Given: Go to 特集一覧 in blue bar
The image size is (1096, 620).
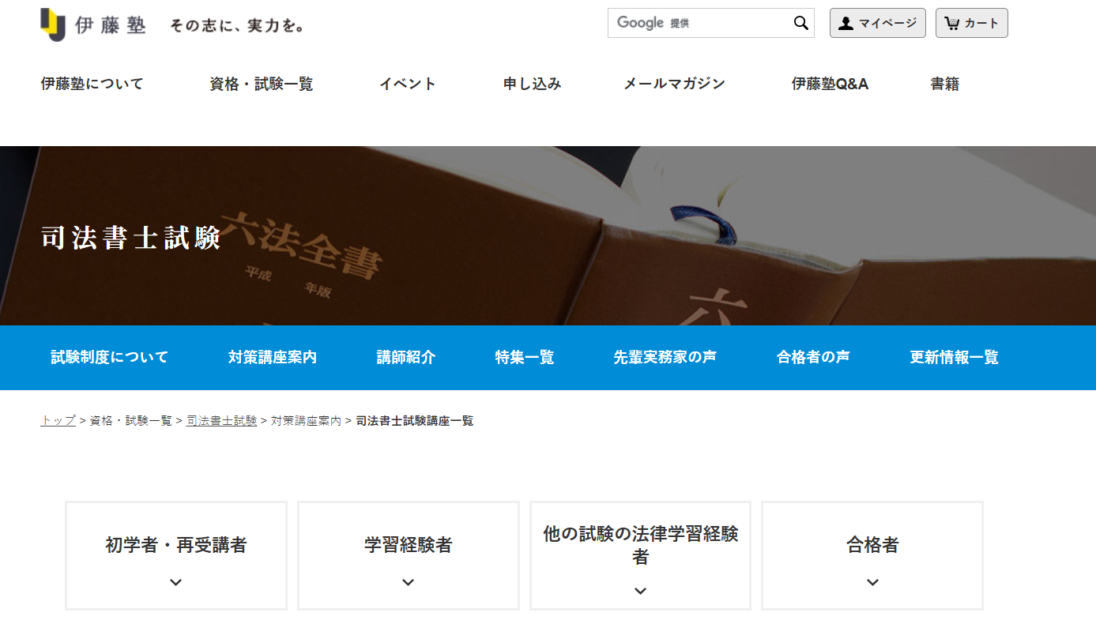Looking at the screenshot, I should click(x=525, y=357).
